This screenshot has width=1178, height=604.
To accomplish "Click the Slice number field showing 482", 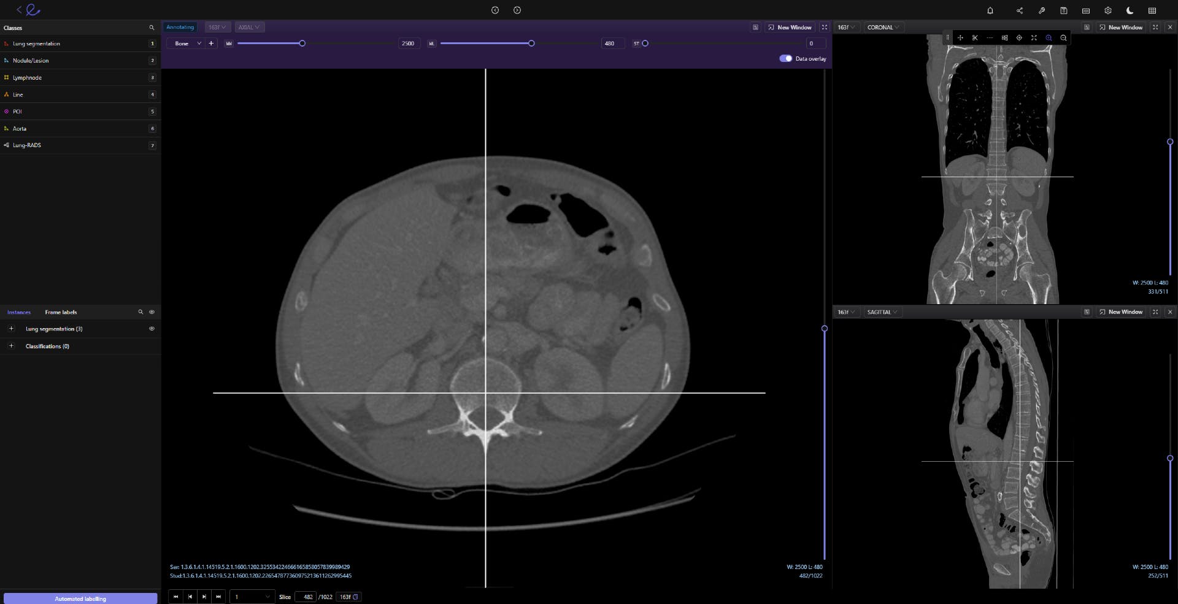I will pos(305,597).
